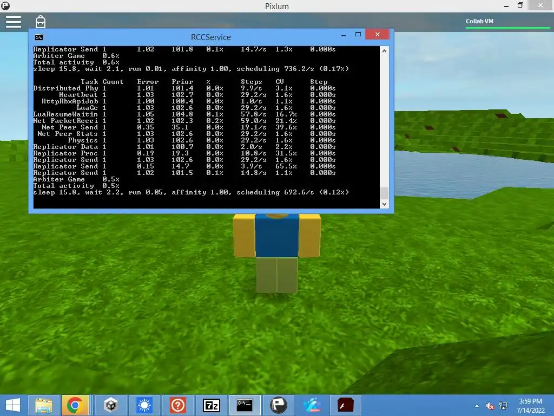
Task: Open the Flash icon taskbar app
Action: [x=345, y=405]
